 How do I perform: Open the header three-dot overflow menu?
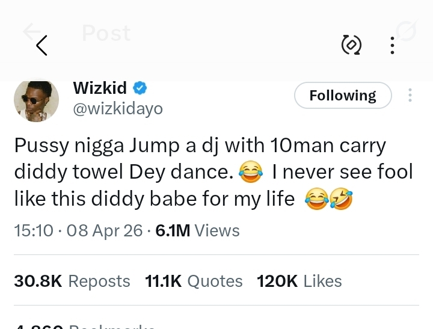(x=392, y=45)
